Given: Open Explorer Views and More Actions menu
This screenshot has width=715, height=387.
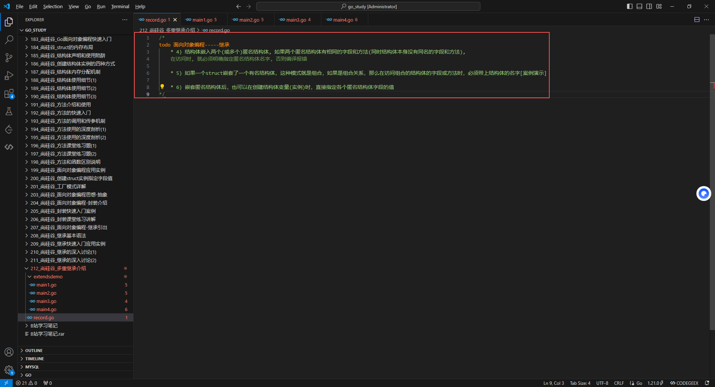Looking at the screenshot, I should point(125,20).
